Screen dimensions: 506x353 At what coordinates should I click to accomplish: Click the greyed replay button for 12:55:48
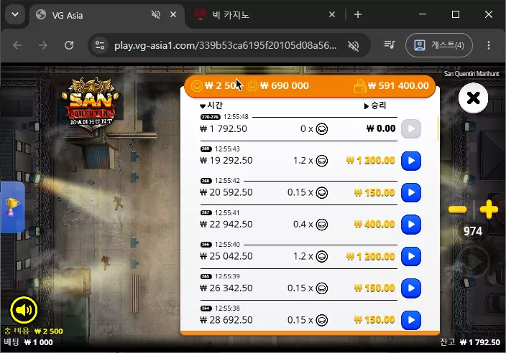[411, 128]
